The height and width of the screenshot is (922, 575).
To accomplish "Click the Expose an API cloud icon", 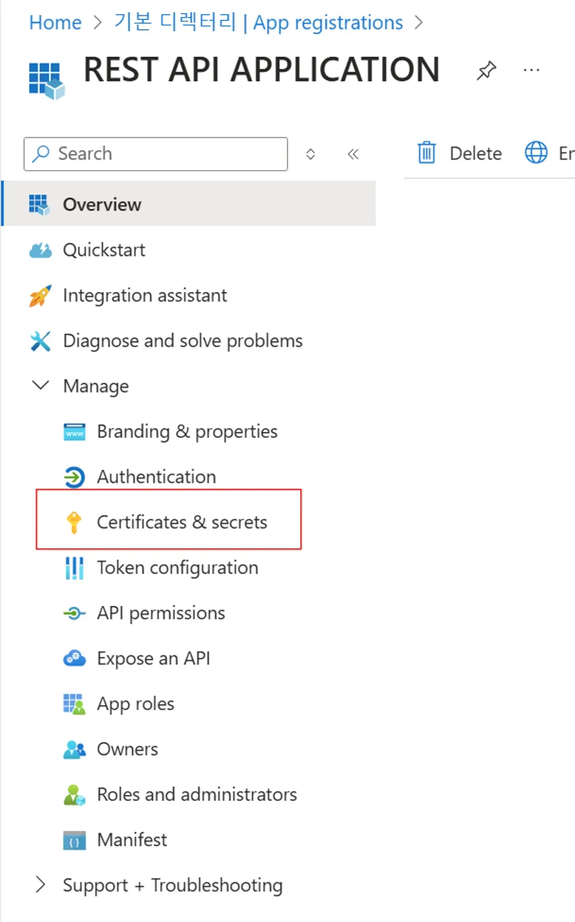I will (74, 659).
